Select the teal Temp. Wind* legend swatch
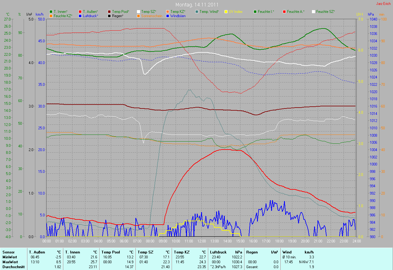The image size is (393, 270). pyautogui.click(x=197, y=12)
